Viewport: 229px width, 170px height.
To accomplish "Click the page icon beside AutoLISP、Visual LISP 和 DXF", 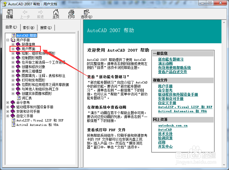I will click(13, 120).
